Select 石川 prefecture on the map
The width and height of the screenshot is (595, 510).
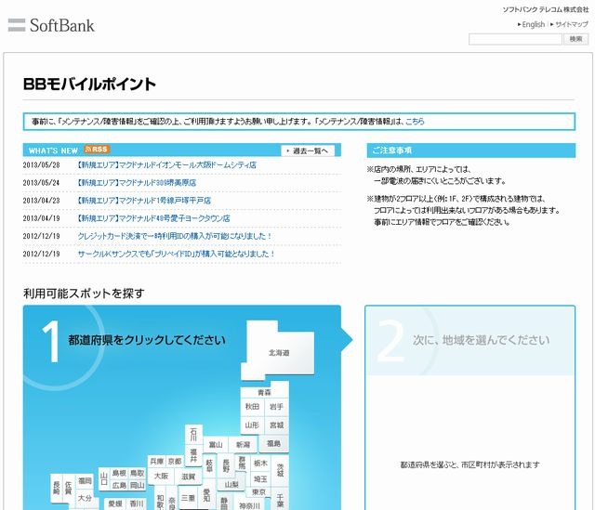click(x=193, y=435)
